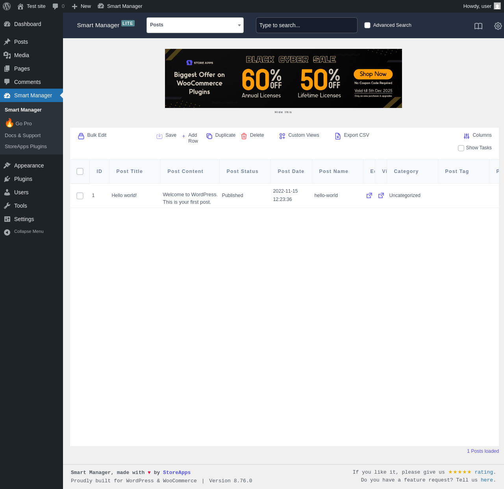Open the view link icon for Hello world!
The height and width of the screenshot is (489, 504).
[381, 195]
